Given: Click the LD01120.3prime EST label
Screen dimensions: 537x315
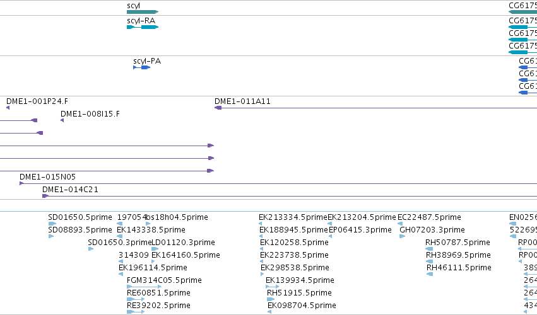Looking at the screenshot, I should [x=183, y=243].
